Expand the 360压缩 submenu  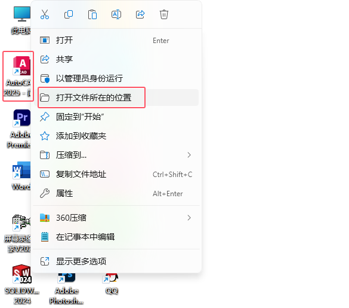[x=116, y=218]
